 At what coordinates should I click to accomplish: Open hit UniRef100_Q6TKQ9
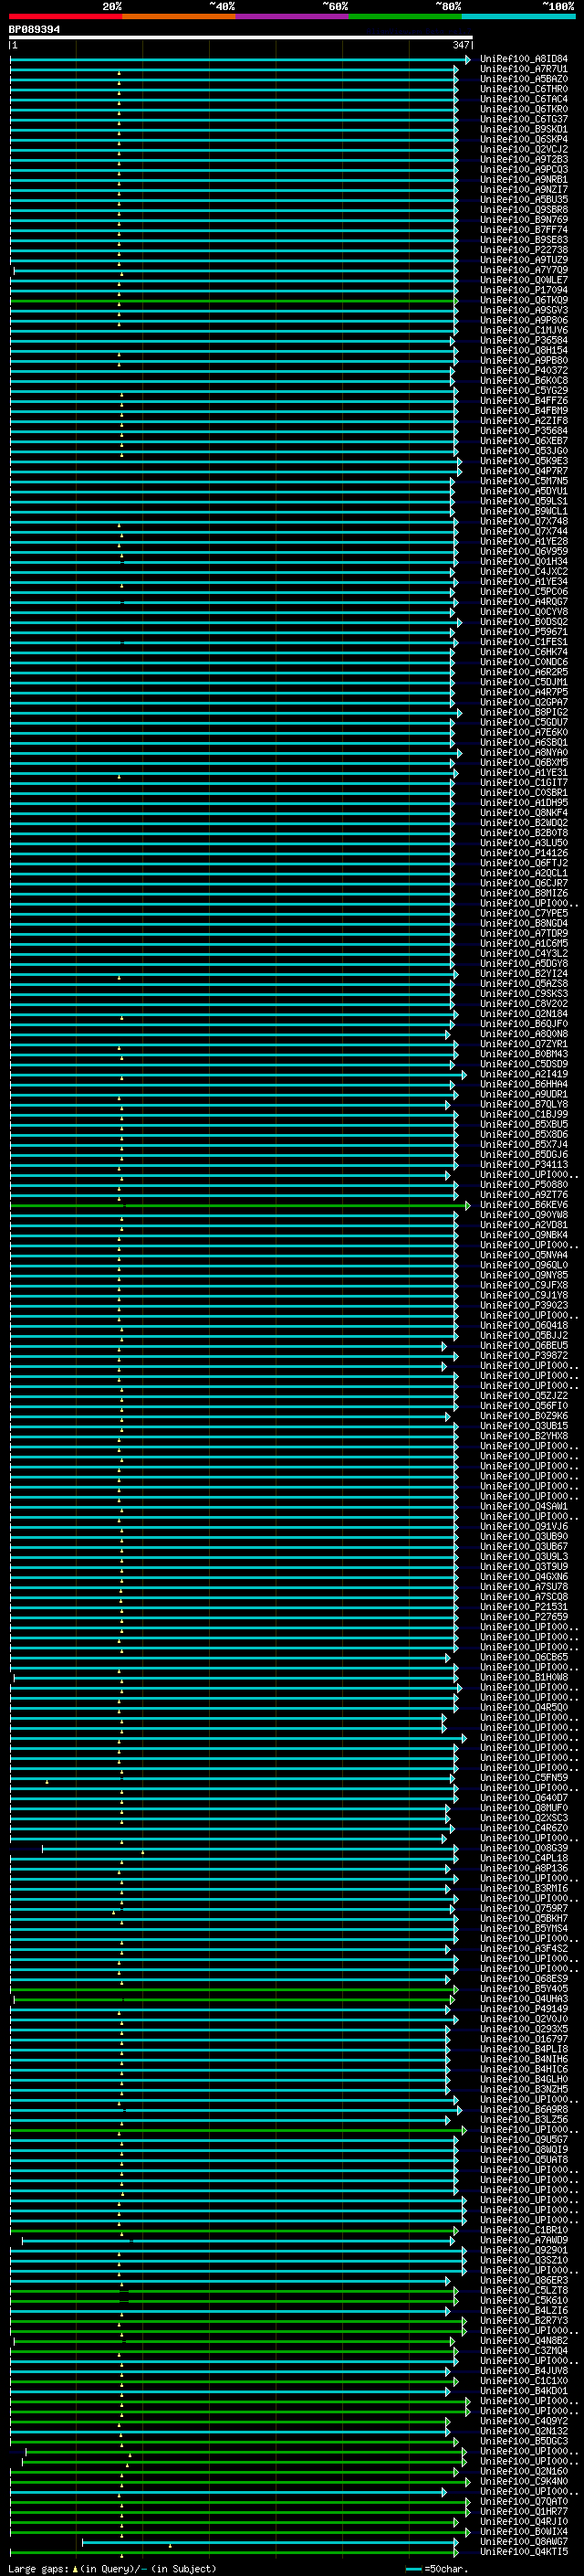click(x=523, y=300)
